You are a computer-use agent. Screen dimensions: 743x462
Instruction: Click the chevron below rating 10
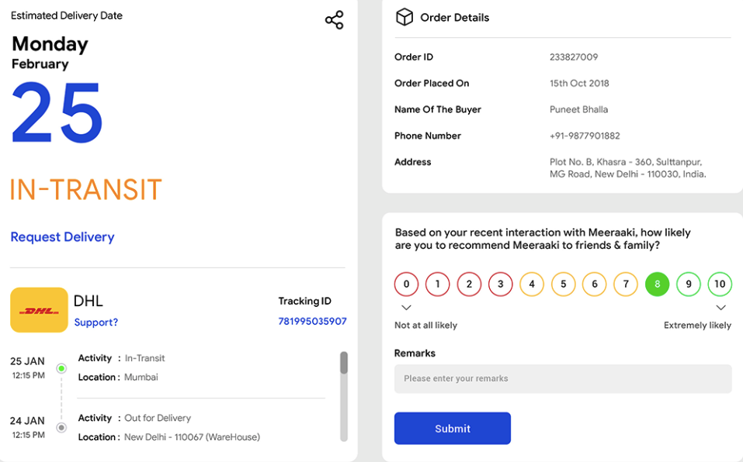coord(720,308)
